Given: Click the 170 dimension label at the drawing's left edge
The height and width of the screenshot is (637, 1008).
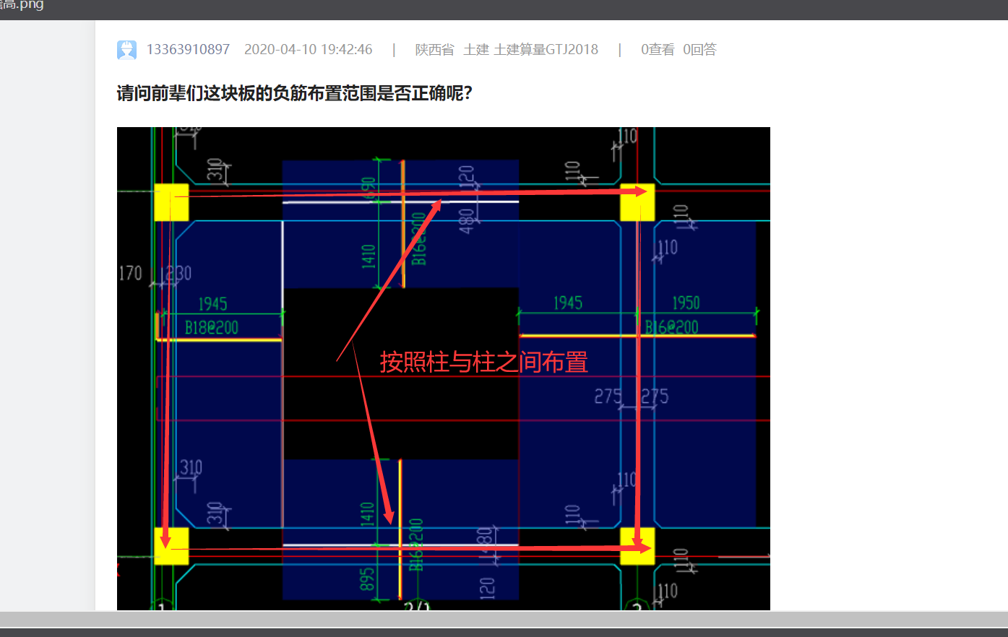Looking at the screenshot, I should coord(130,273).
